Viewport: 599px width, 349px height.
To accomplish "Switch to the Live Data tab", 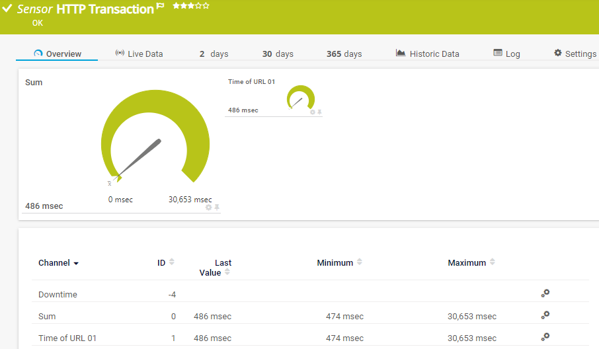I will tap(139, 54).
